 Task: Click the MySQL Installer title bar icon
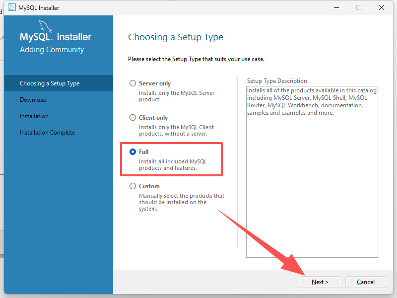[11, 7]
